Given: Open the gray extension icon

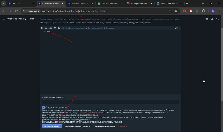Looking at the screenshot, I should tap(197, 11).
